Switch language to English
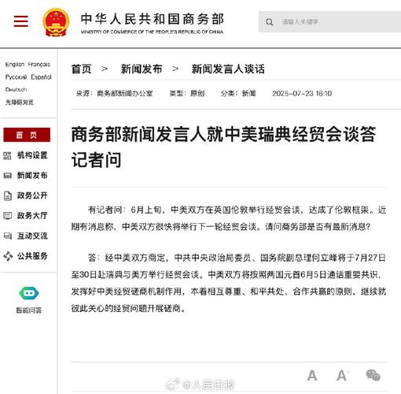Image resolution: width=401 pixels, height=394 pixels. 15,65
